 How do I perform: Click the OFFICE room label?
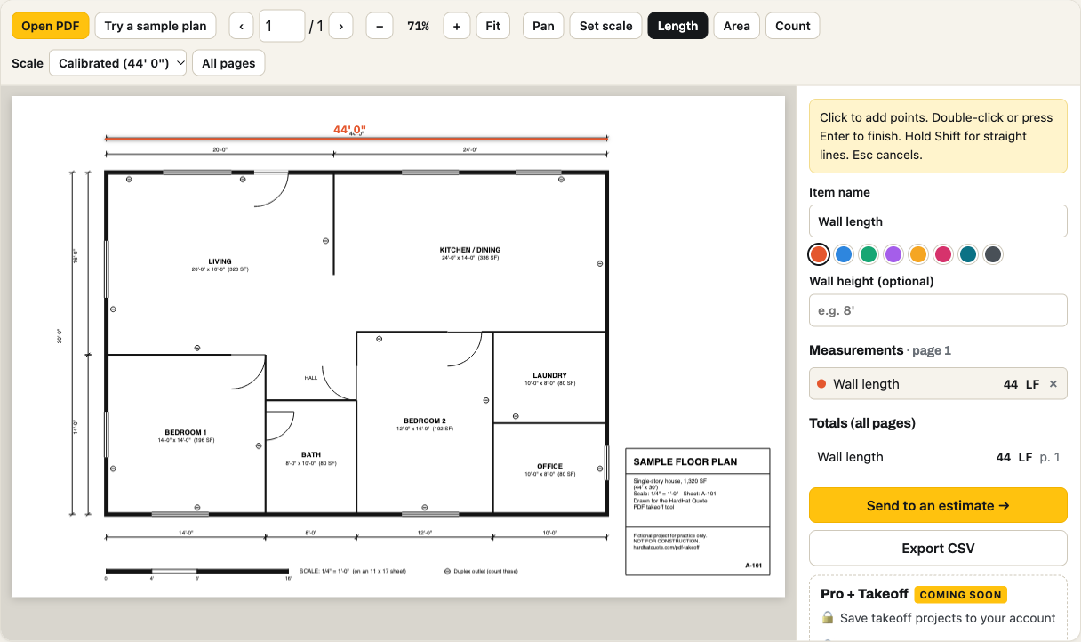(549, 466)
